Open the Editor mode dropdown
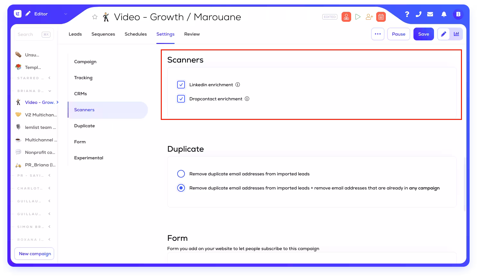 click(65, 14)
